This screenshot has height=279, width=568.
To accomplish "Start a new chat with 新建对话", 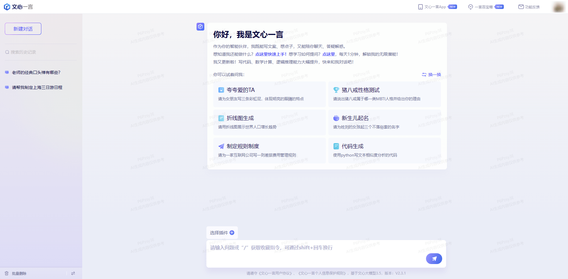I will click(23, 29).
